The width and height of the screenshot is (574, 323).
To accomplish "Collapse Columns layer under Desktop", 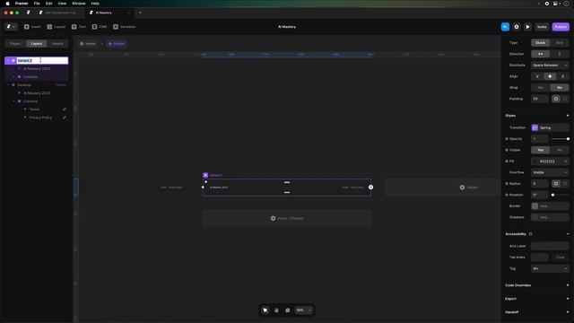I will (14, 101).
